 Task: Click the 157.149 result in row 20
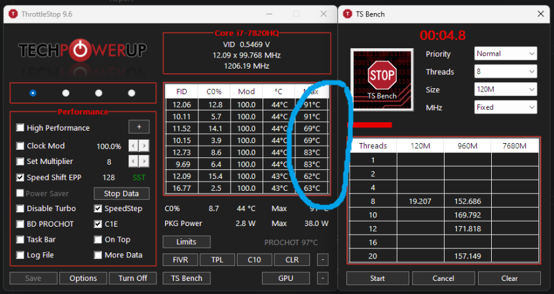468,256
